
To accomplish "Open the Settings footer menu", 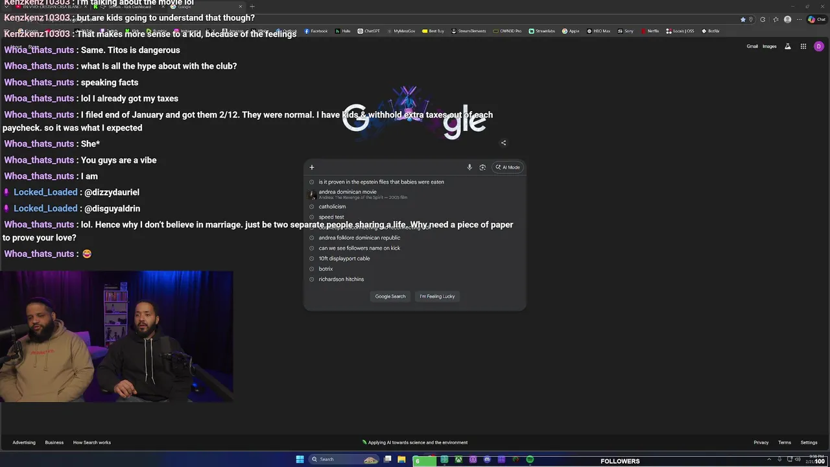I will click(x=809, y=442).
